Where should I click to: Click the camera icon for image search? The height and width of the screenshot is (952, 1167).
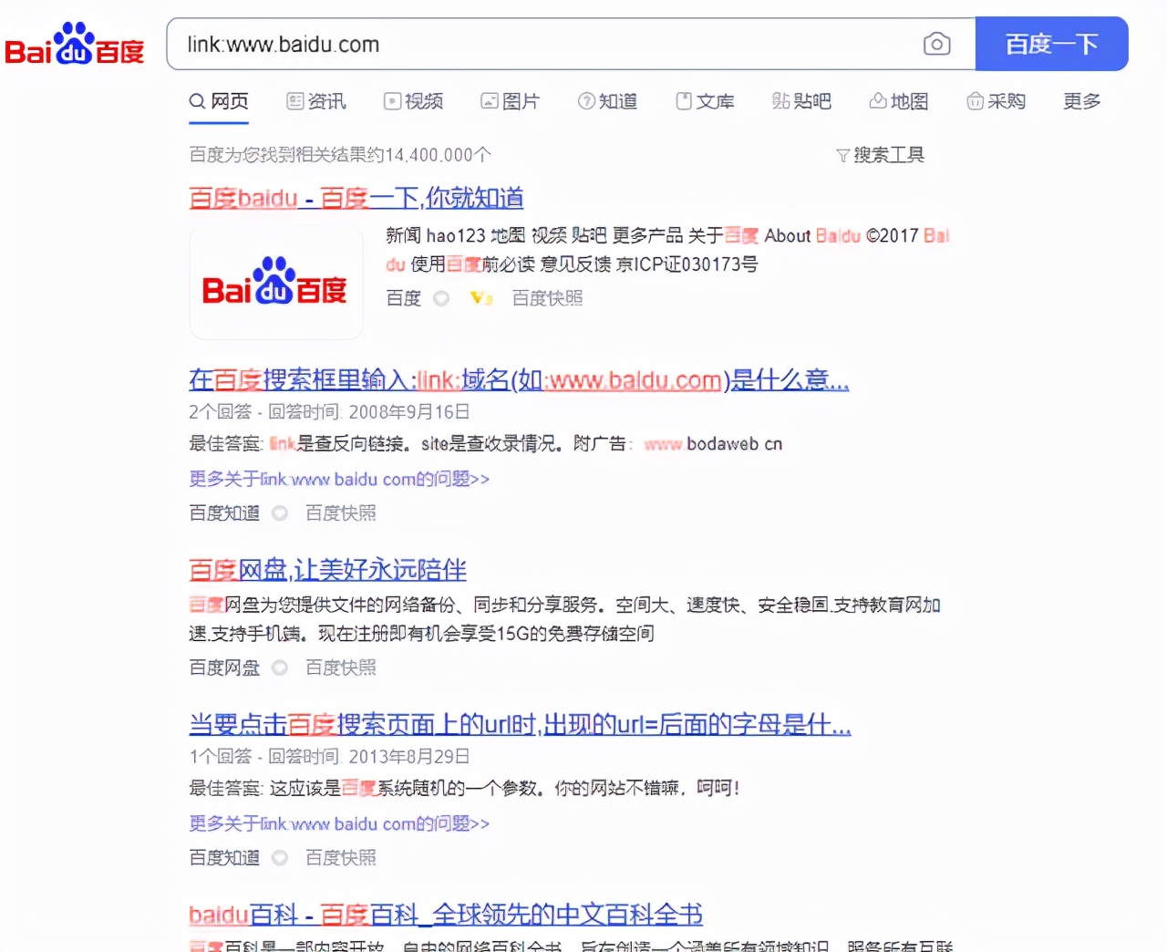(x=937, y=44)
